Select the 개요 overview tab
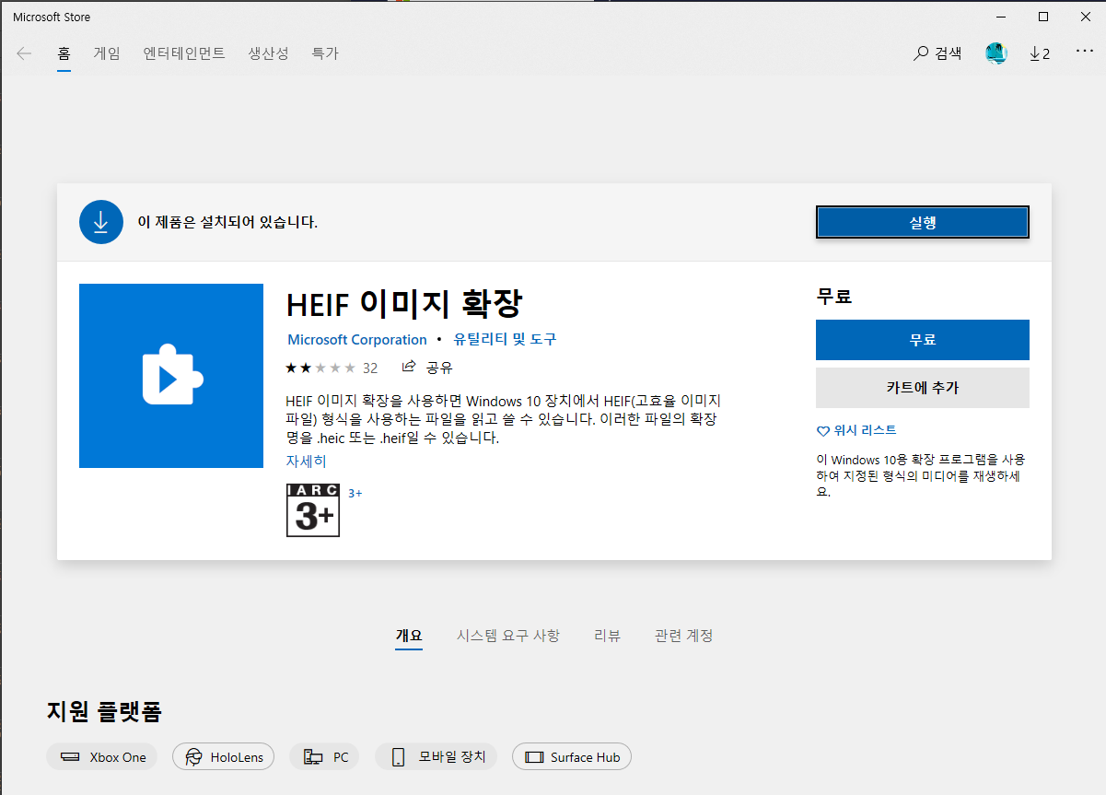Image resolution: width=1106 pixels, height=795 pixels. pos(409,636)
